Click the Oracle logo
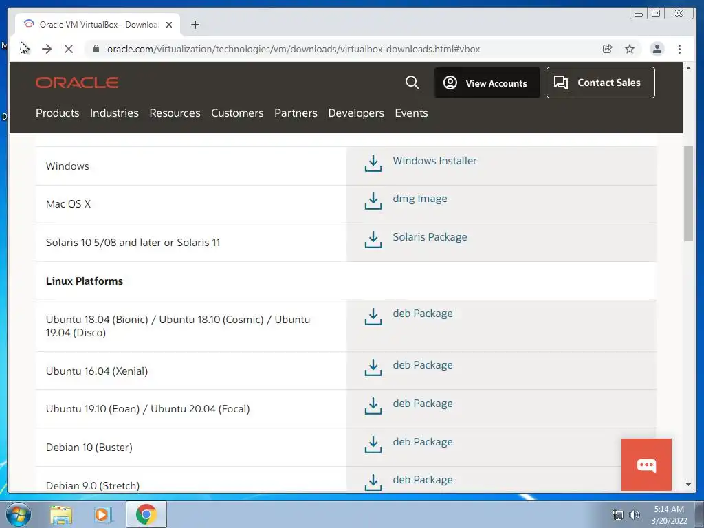The image size is (704, 528). point(77,82)
